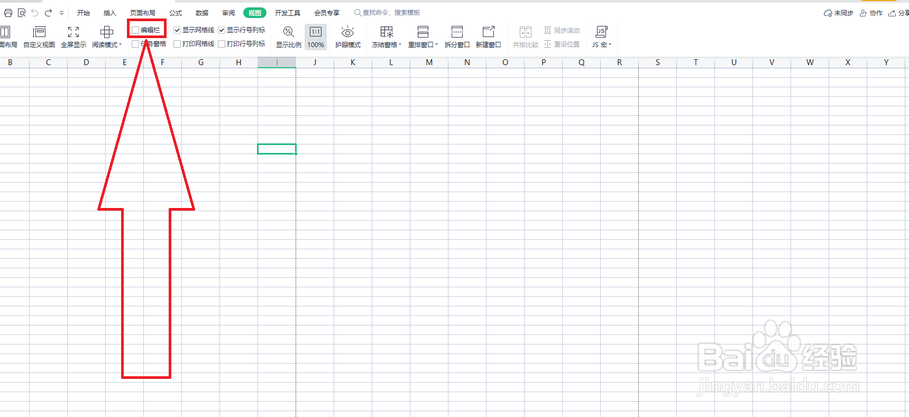Reset zoom with the 100% button
Image resolution: width=909 pixels, height=417 pixels.
(x=316, y=37)
